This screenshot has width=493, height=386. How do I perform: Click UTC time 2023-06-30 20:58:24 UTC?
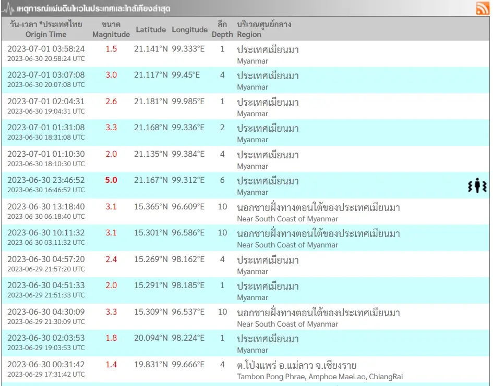[x=46, y=58]
